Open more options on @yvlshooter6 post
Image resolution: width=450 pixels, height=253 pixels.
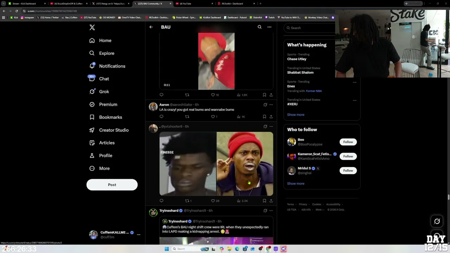pyautogui.click(x=271, y=126)
